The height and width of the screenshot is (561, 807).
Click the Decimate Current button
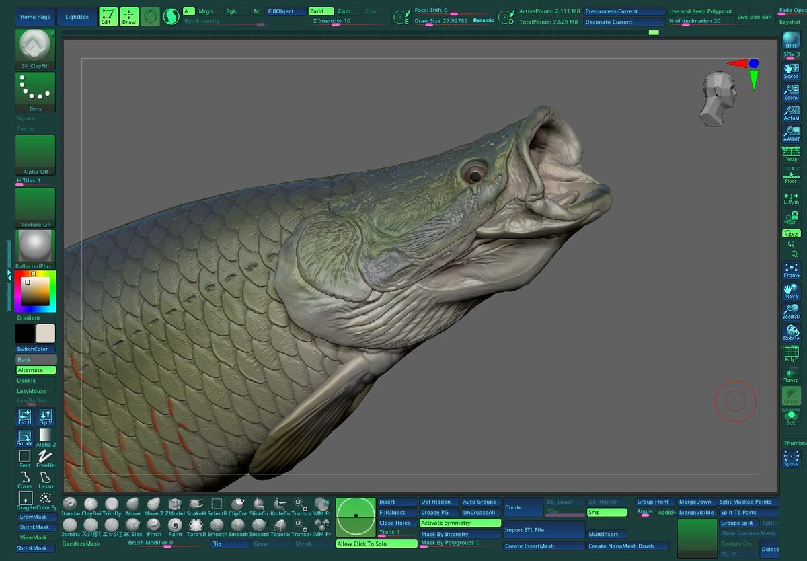[623, 22]
